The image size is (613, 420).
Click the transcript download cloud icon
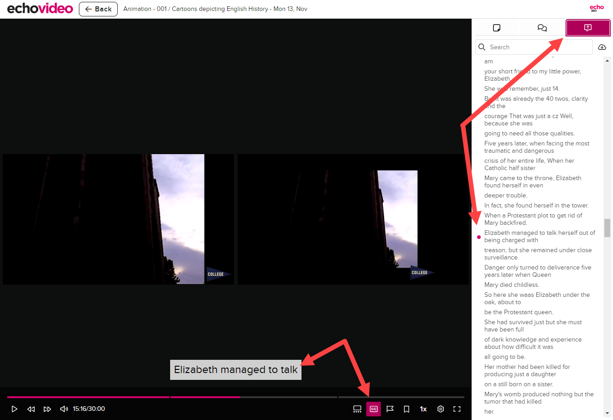click(602, 47)
